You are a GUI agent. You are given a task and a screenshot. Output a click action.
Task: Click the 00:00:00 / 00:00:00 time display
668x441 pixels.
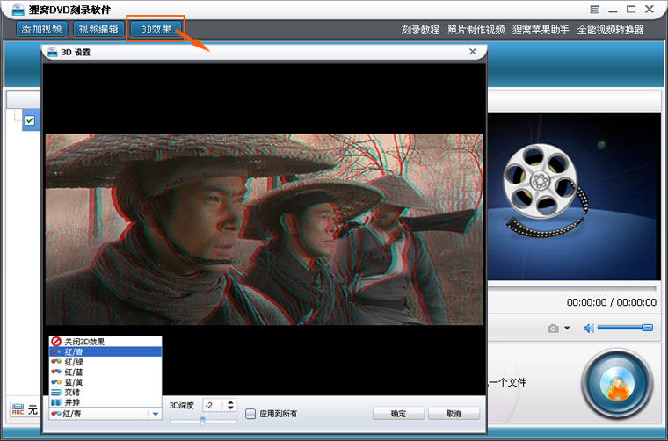click(612, 302)
